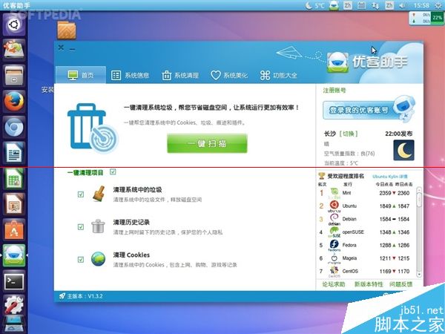Click the 优客助手 logo in the window header
This screenshot has width=445, height=334.
click(368, 61)
